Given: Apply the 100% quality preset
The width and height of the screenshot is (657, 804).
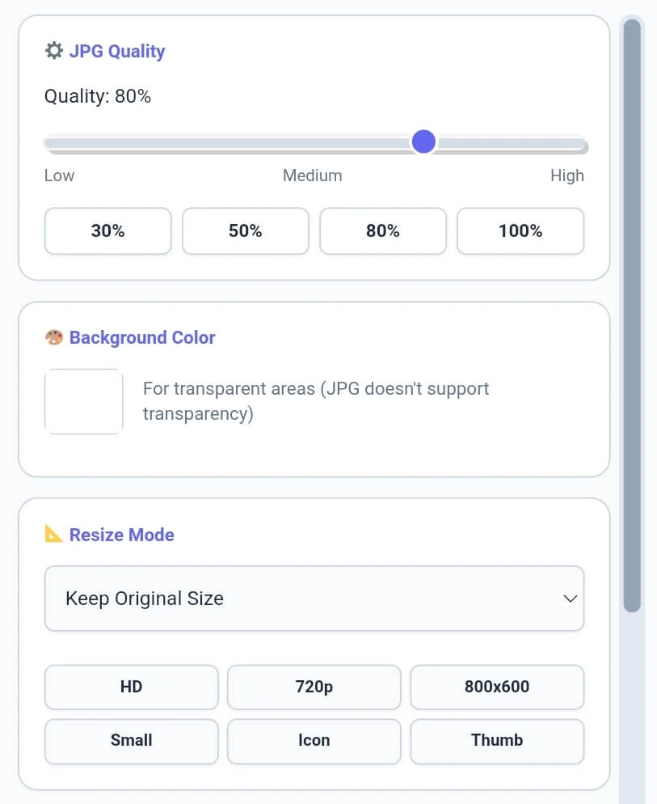Looking at the screenshot, I should (520, 231).
